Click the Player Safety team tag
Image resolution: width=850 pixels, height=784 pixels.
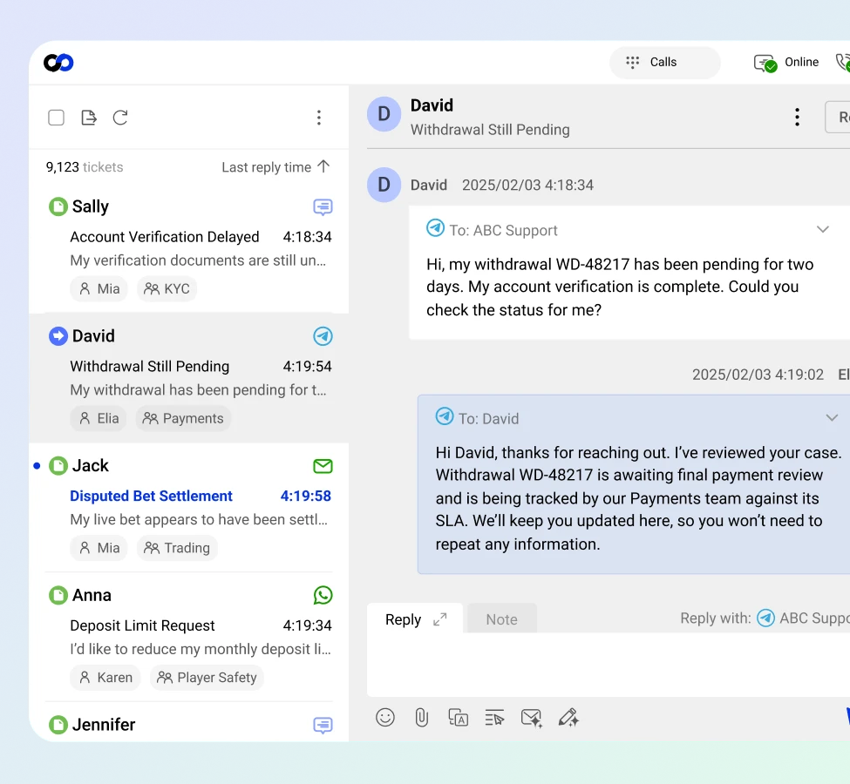(207, 677)
